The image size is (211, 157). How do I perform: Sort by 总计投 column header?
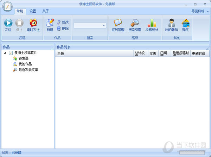point(141,54)
